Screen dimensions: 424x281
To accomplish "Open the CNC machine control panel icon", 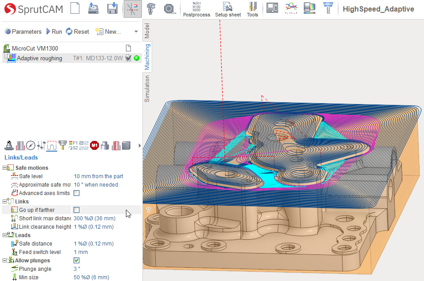I will point(272,8).
